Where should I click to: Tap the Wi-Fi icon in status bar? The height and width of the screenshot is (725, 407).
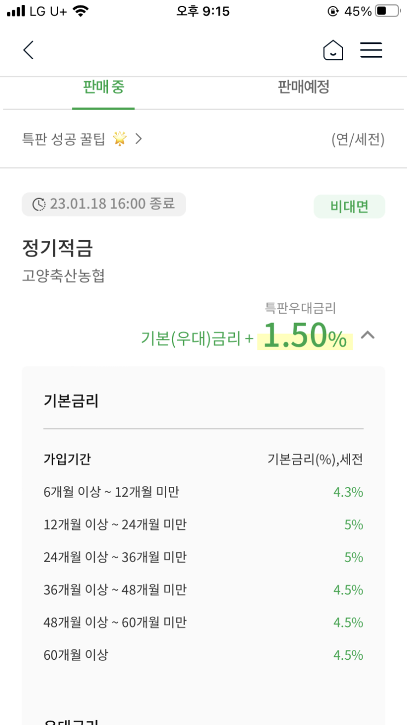click(x=81, y=11)
